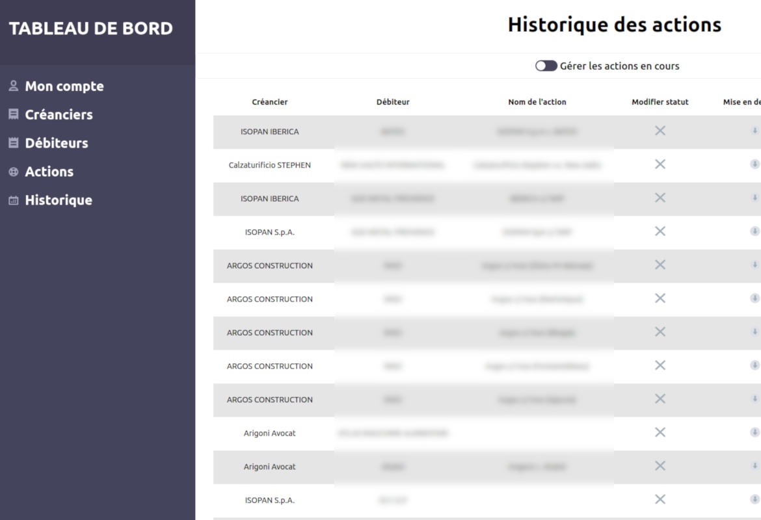Click the Nom de l'action column header

(537, 102)
